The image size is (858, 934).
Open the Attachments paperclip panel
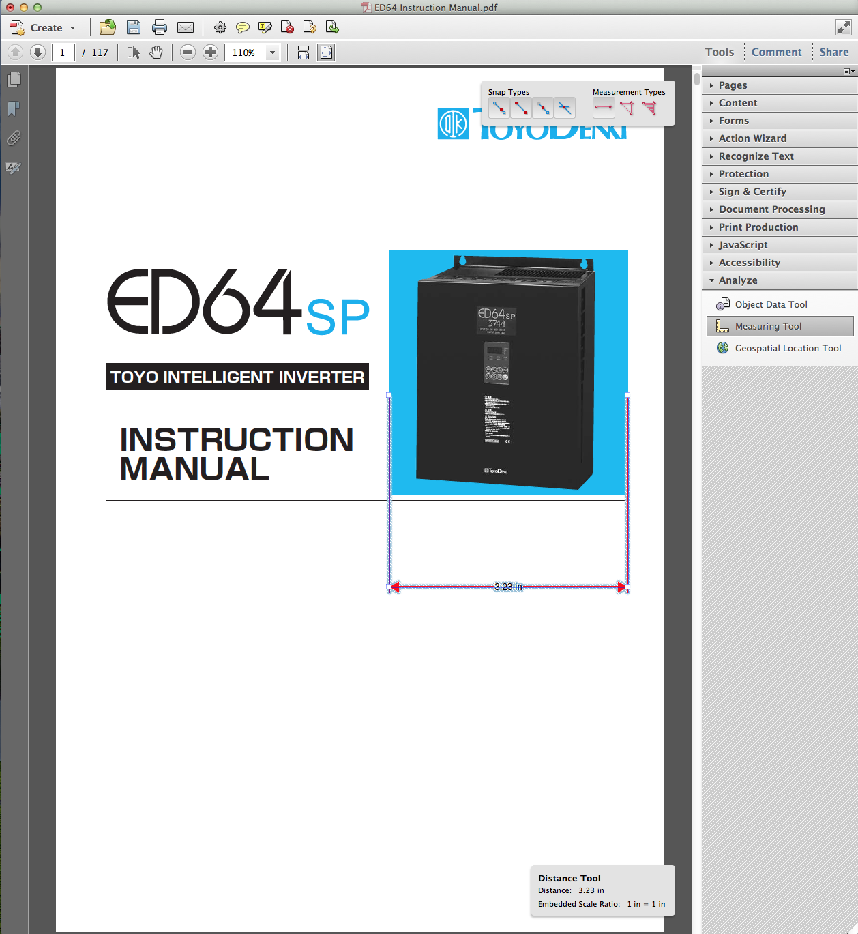click(x=14, y=138)
